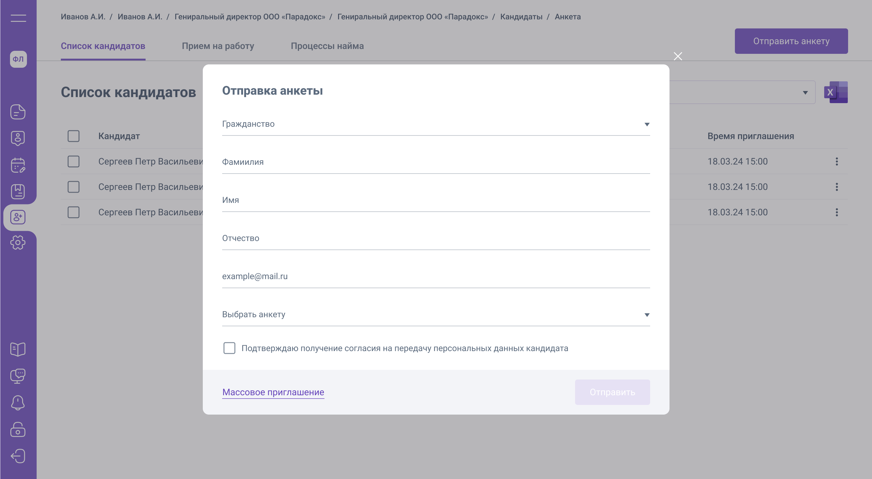Viewport: 872px width, 479px height.
Task: Click the logout icon in sidebar
Action: (18, 456)
